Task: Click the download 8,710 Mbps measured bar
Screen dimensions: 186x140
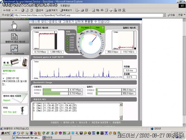Action: tap(56, 93)
